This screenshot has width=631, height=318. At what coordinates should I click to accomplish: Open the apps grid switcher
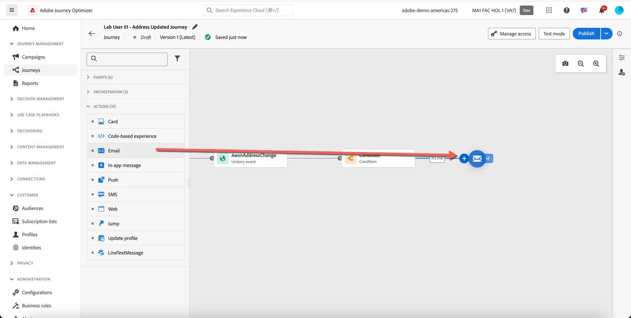pos(549,10)
